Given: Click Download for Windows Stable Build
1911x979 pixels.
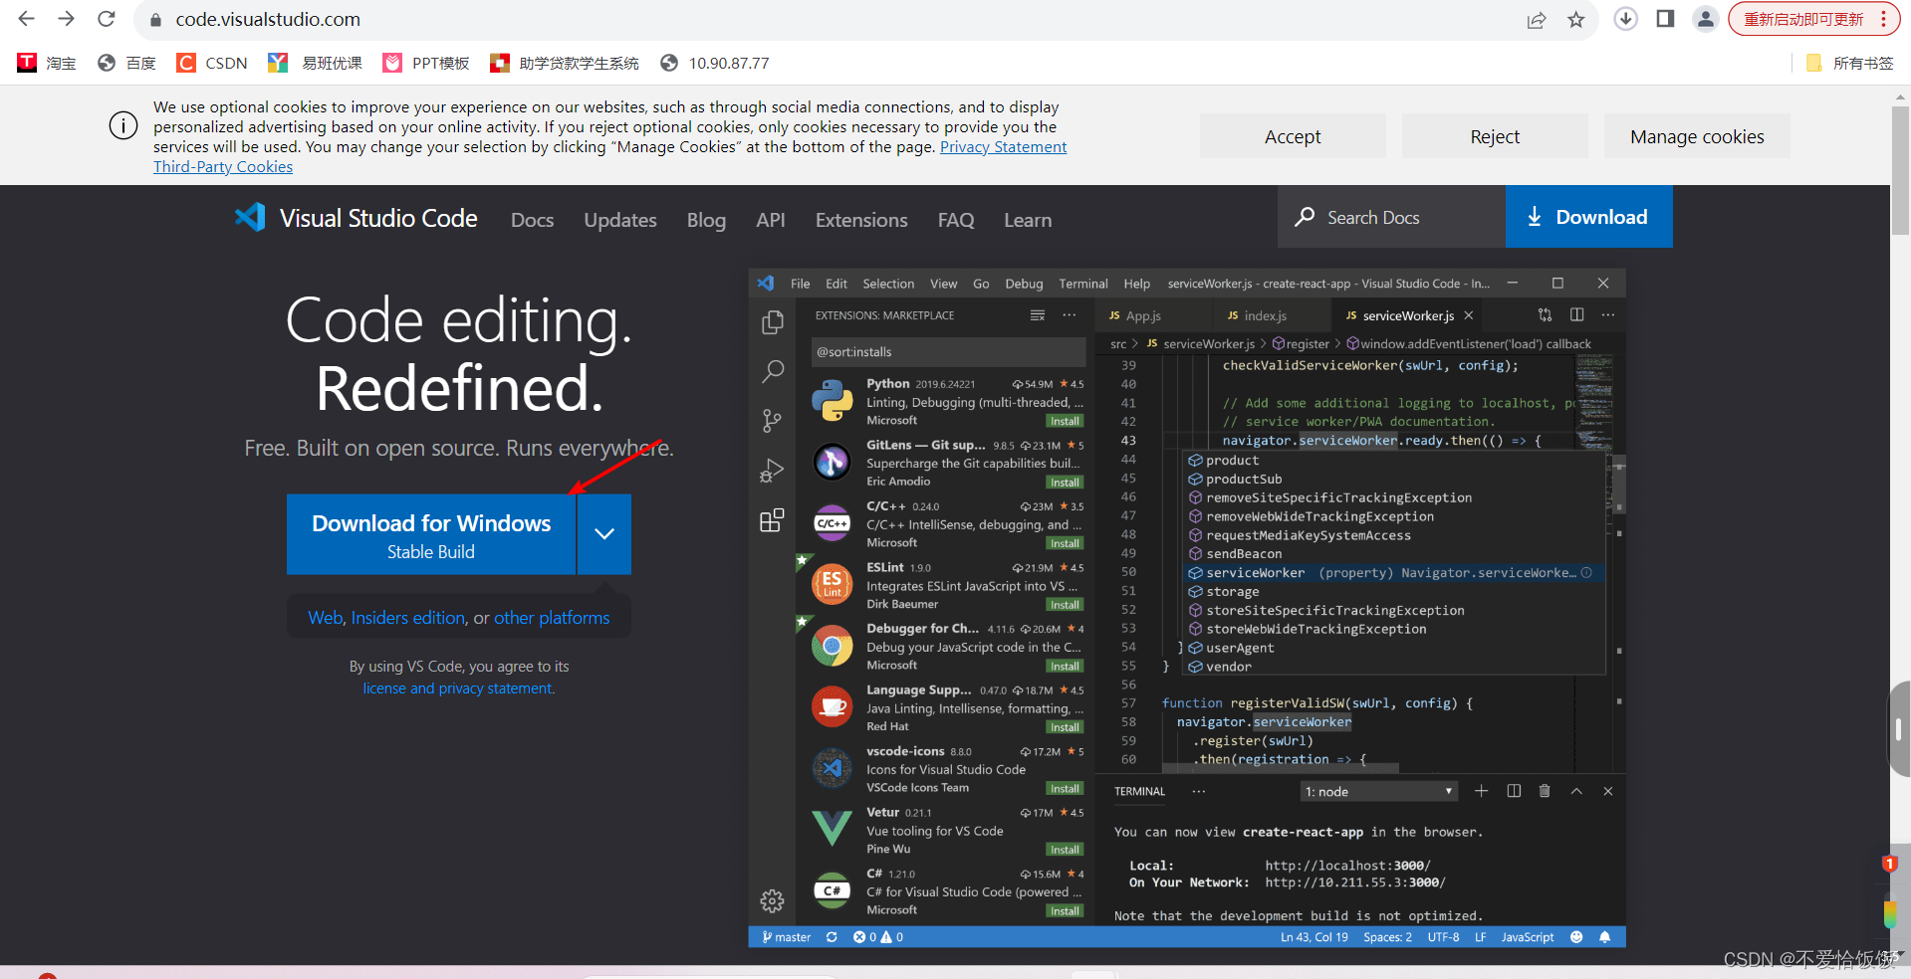Looking at the screenshot, I should (x=431, y=534).
